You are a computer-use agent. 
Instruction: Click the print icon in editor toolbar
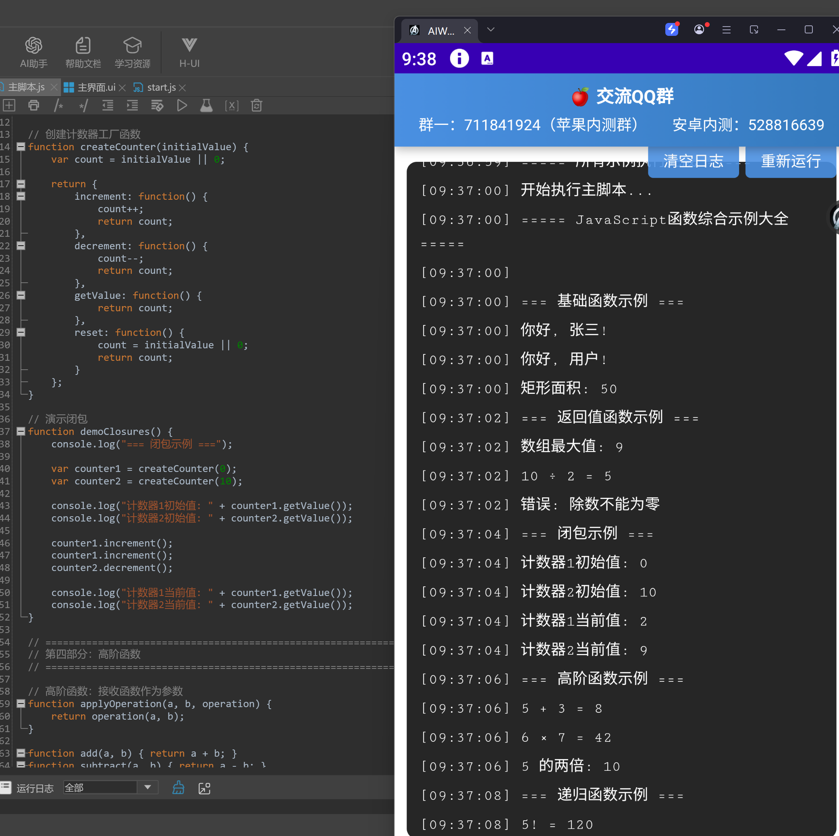click(x=33, y=106)
